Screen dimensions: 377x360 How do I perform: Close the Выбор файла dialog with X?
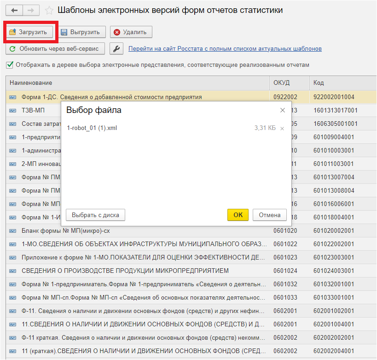[x=283, y=110]
